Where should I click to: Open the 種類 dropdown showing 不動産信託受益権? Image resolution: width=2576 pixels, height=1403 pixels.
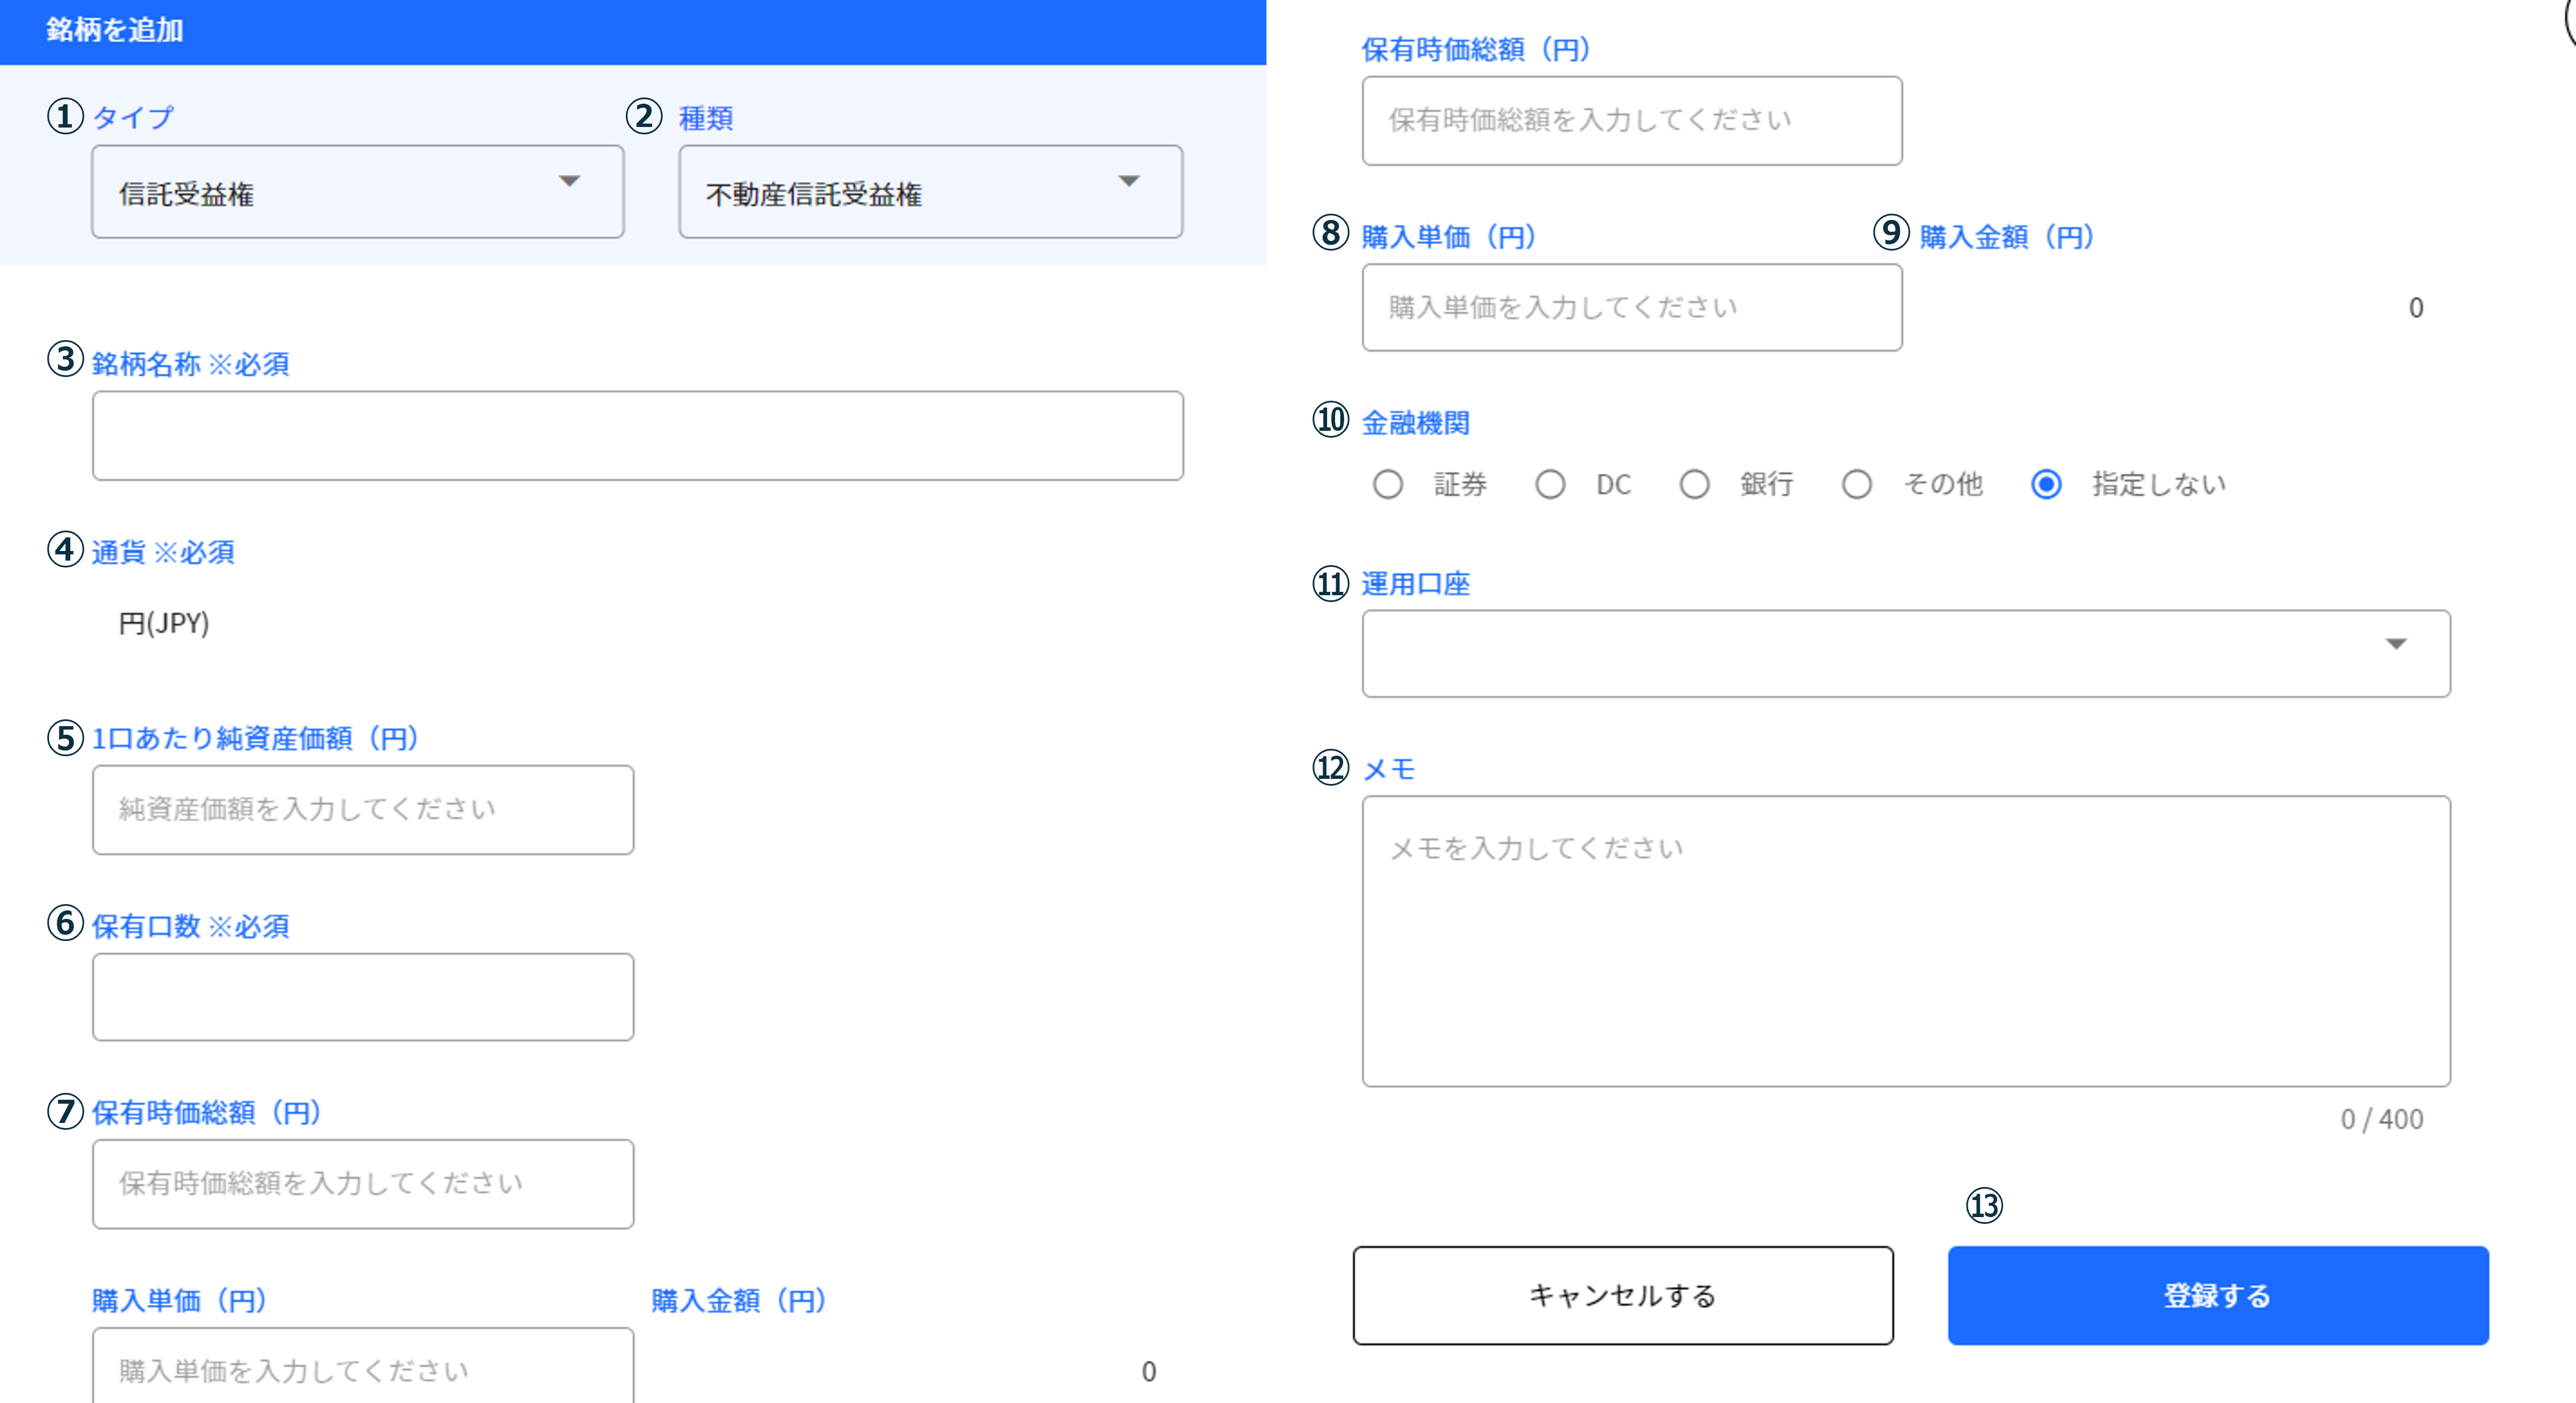[x=930, y=192]
